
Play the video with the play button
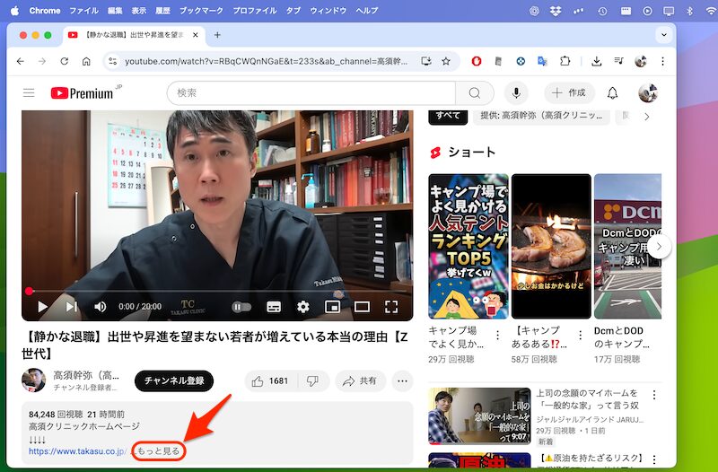click(x=42, y=307)
